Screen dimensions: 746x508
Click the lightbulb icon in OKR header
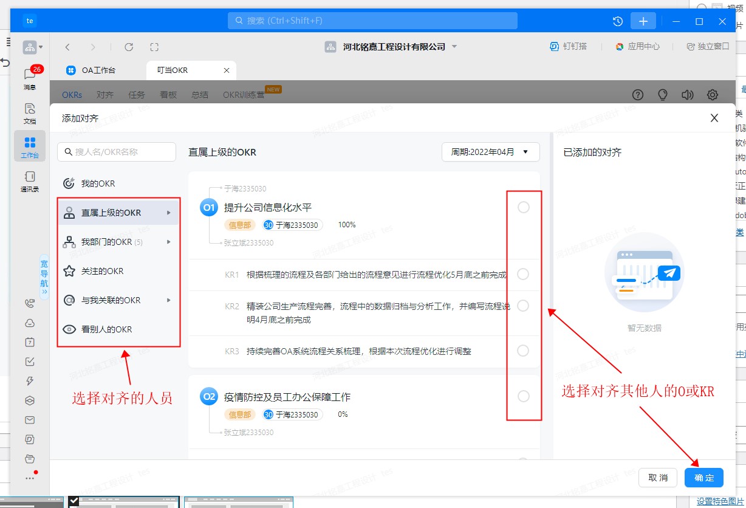point(663,95)
